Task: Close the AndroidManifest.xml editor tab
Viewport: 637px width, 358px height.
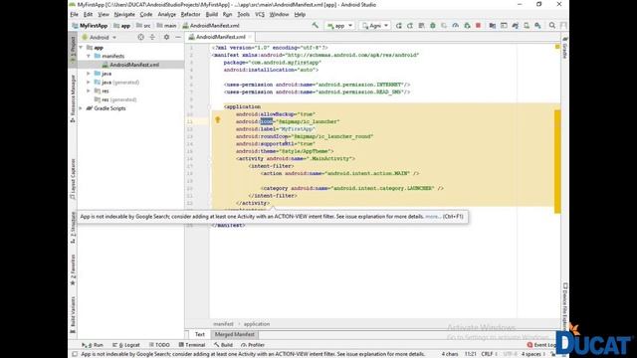Action: coord(250,37)
